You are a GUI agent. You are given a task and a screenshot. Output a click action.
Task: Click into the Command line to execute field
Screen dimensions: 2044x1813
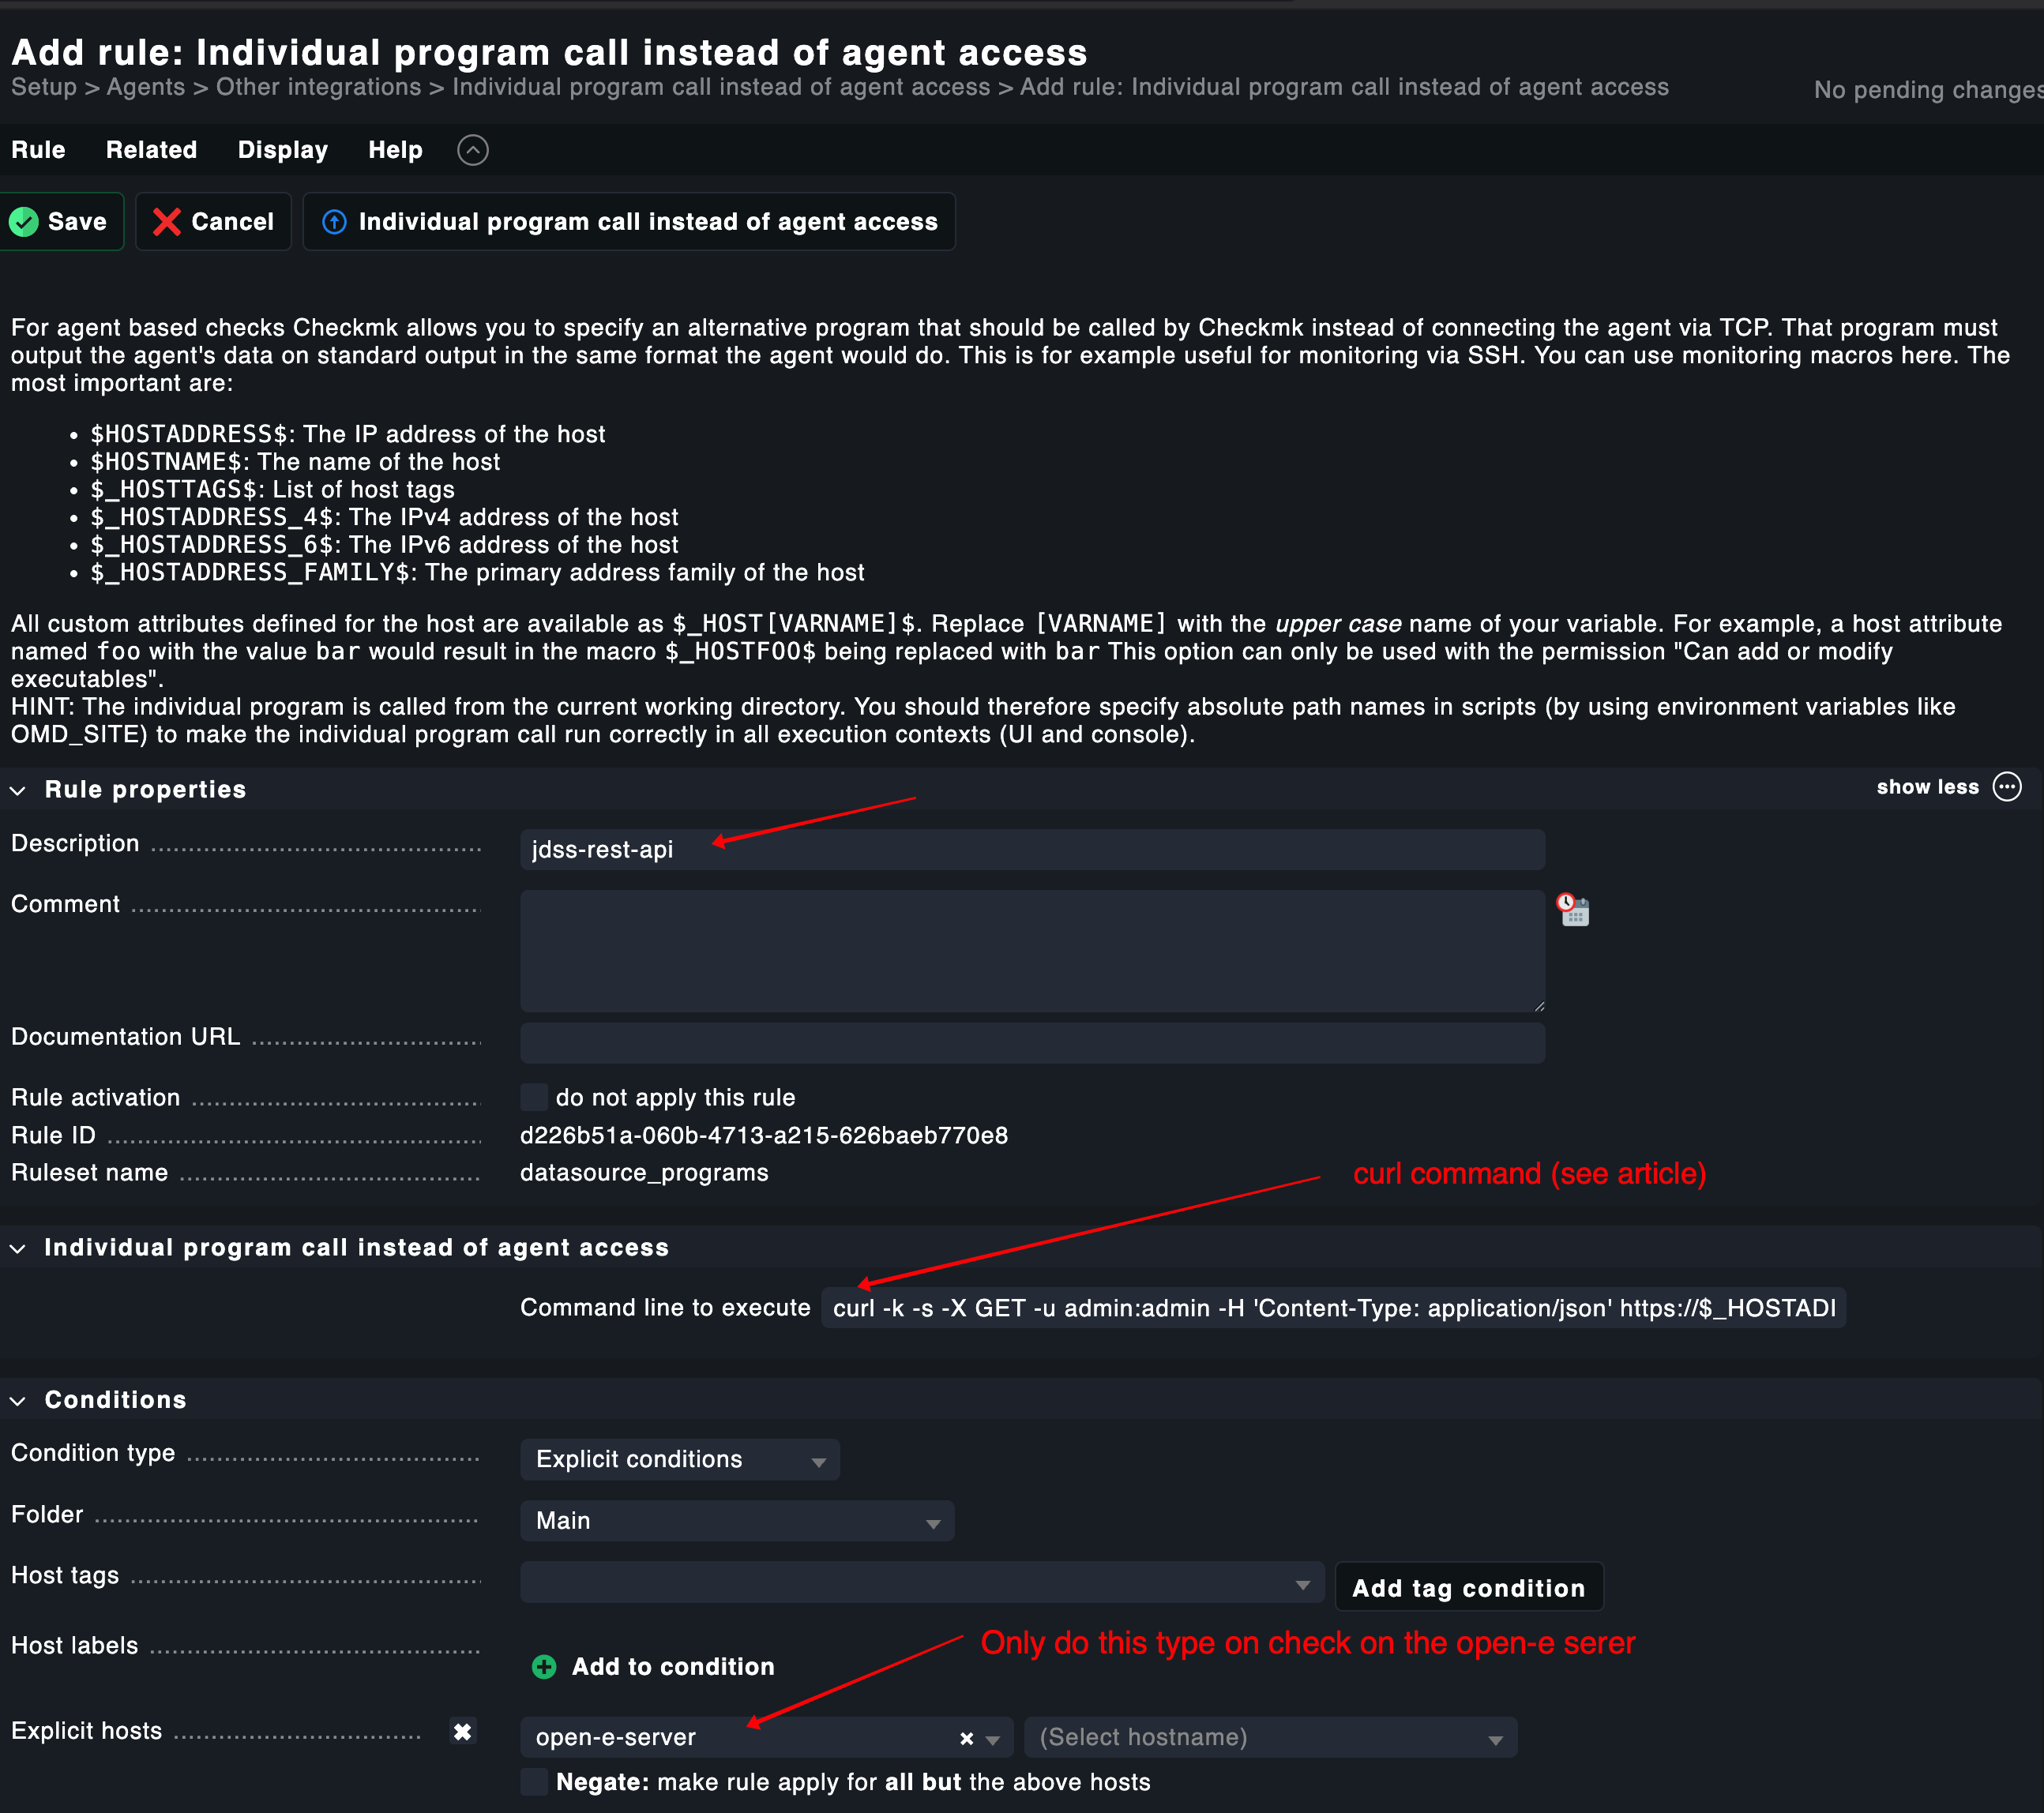point(1333,1308)
